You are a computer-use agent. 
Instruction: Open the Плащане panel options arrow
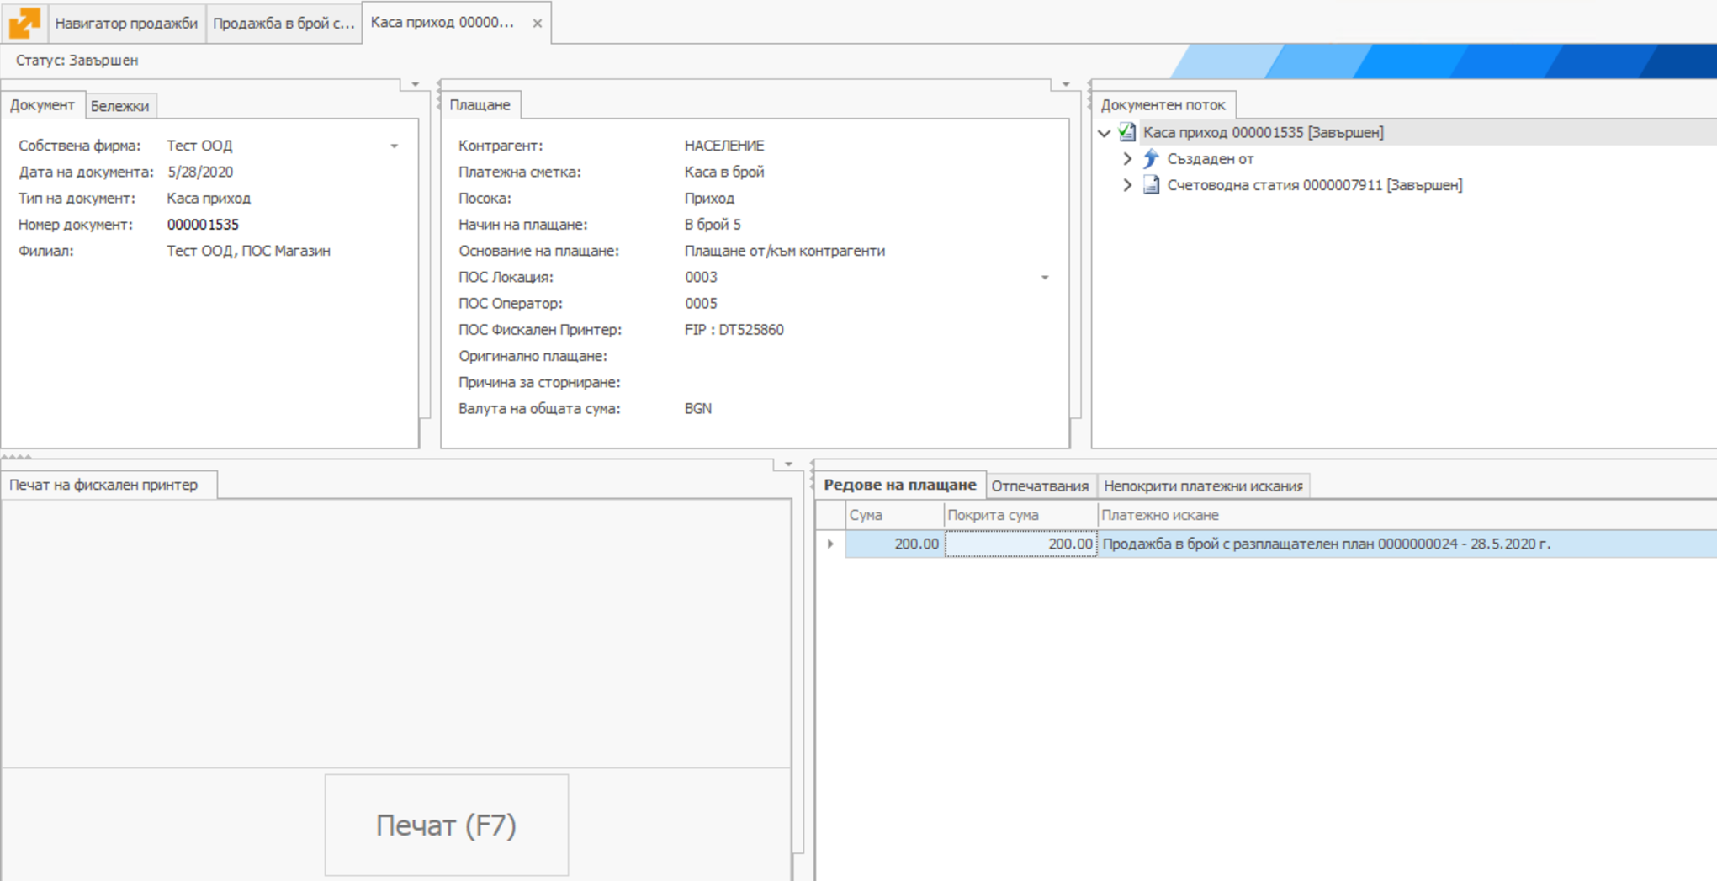(x=1065, y=84)
